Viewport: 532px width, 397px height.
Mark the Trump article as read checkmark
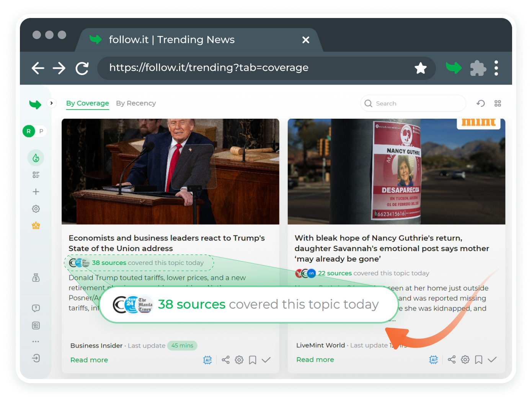pyautogui.click(x=266, y=360)
